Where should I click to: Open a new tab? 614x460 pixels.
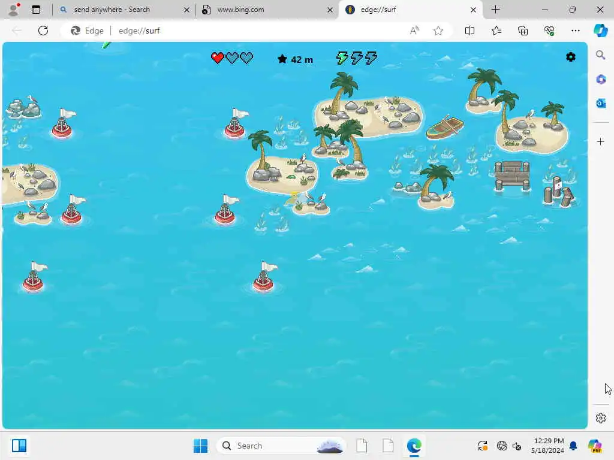click(x=495, y=10)
